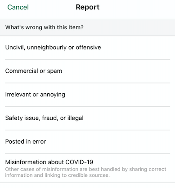Image resolution: width=175 pixels, height=188 pixels.
Task: Report the item as offensive
Action: click(x=87, y=48)
